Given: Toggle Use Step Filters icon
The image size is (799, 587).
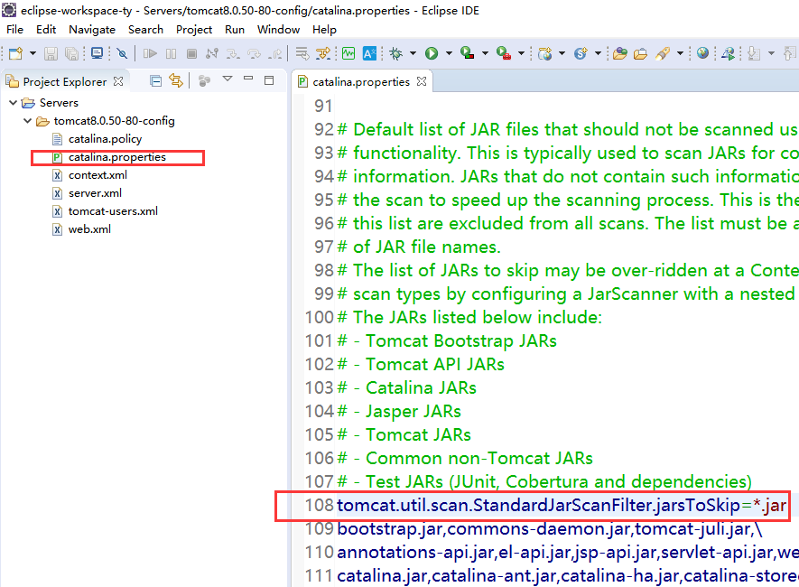Looking at the screenshot, I should point(323,53).
